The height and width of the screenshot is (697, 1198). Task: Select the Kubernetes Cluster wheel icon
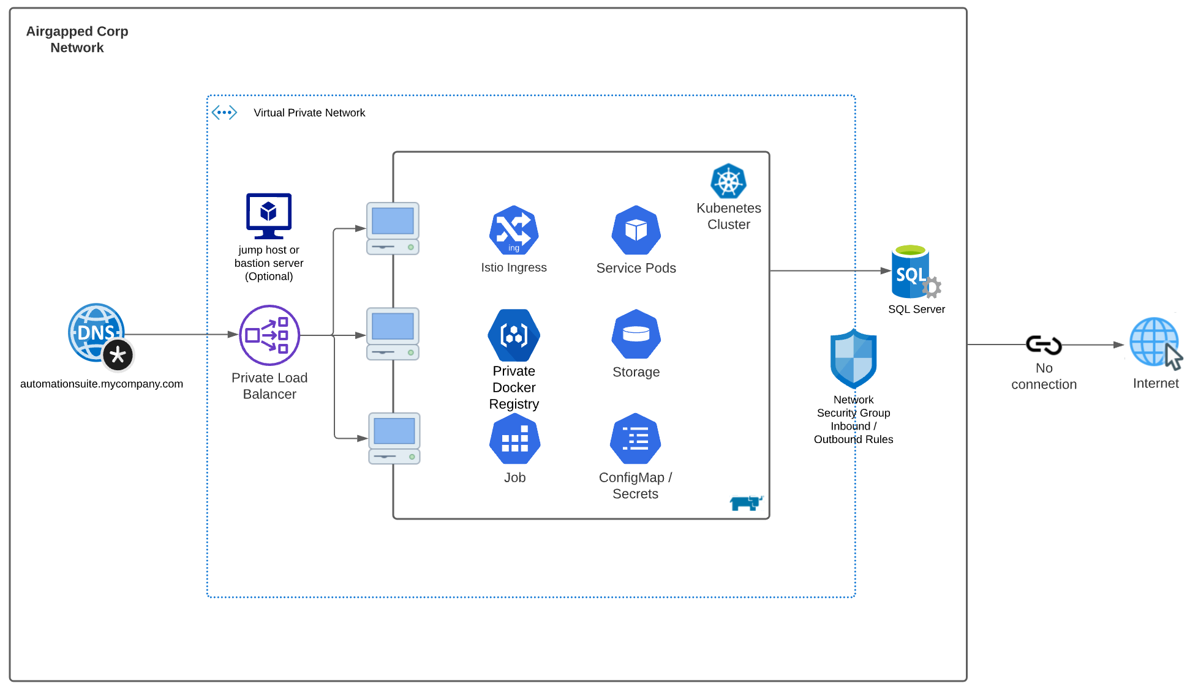click(x=728, y=181)
